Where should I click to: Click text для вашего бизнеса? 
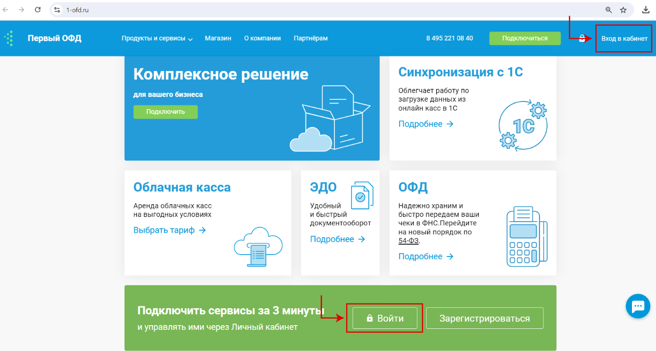tap(168, 95)
